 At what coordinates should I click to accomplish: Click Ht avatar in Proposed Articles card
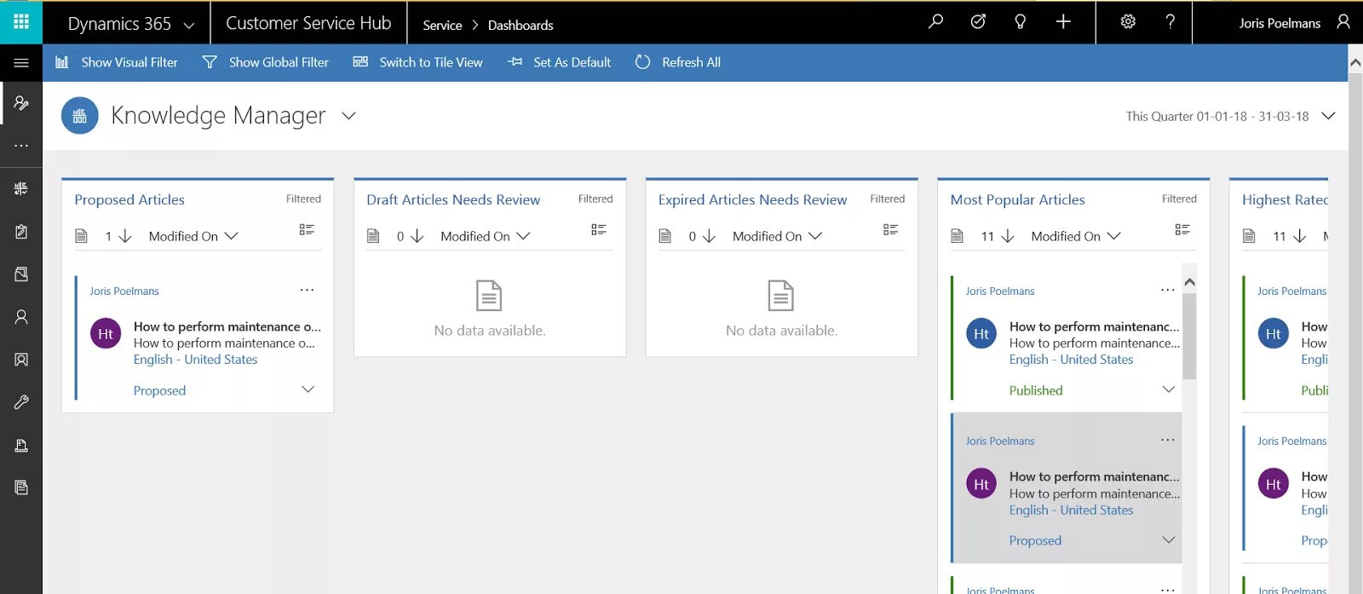click(106, 334)
